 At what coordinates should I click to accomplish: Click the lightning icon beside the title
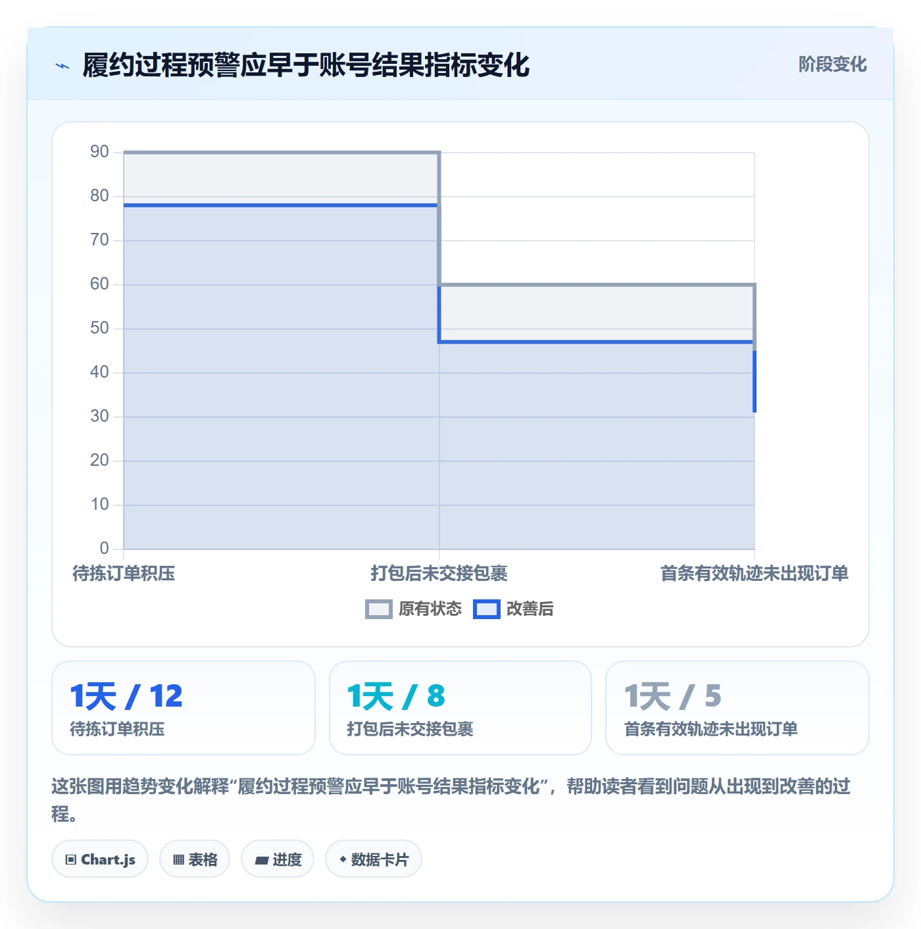coord(62,66)
